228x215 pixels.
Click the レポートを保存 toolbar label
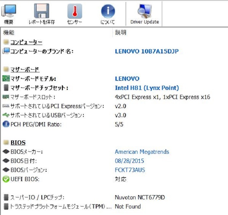tap(42, 22)
